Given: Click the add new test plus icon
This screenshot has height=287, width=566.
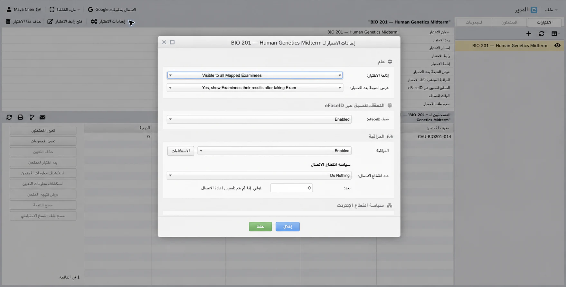Looking at the screenshot, I should point(529,34).
